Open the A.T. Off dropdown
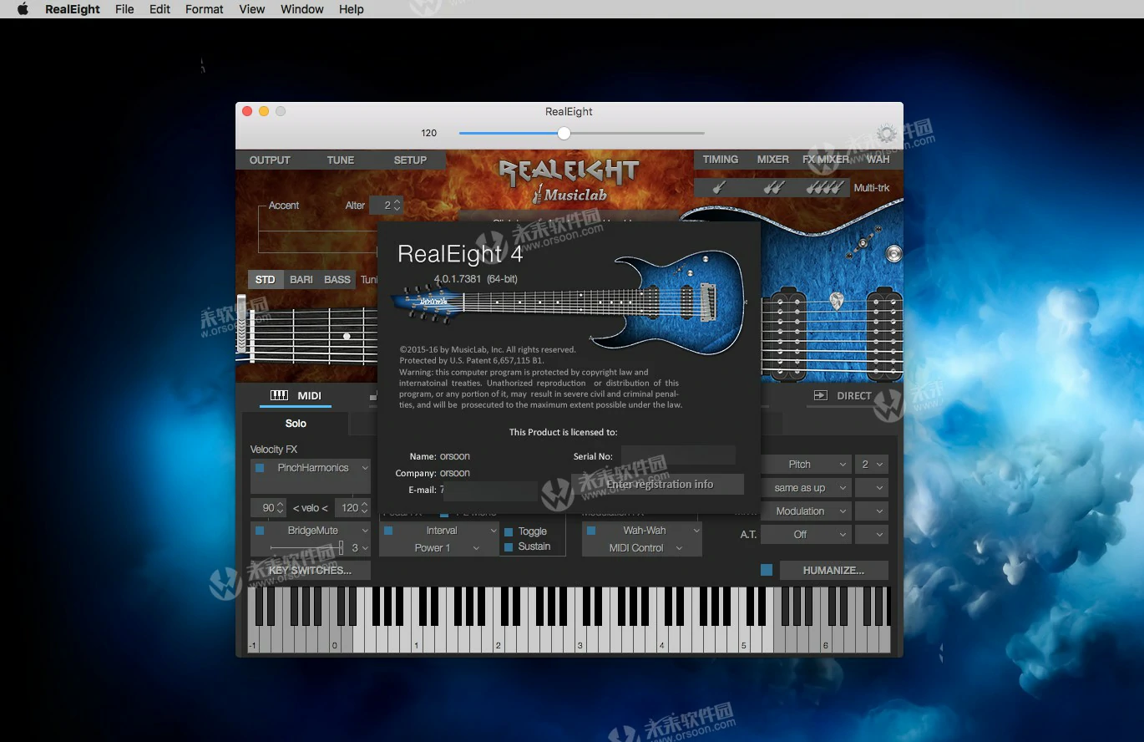This screenshot has height=742, width=1144. (x=806, y=535)
